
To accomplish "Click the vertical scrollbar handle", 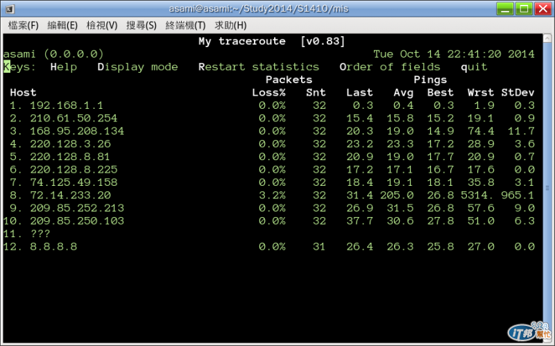I will click(x=547, y=188).
